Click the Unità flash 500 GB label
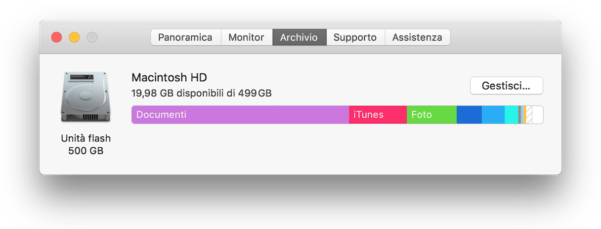601x229 pixels. click(x=86, y=144)
